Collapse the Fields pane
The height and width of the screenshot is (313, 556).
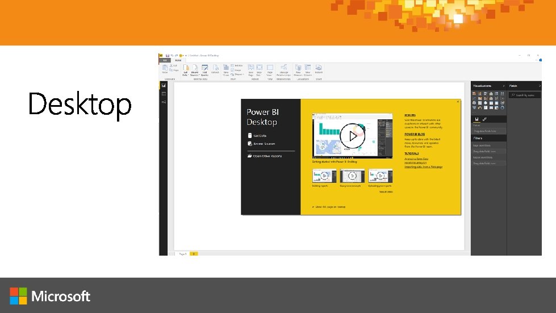540,86
